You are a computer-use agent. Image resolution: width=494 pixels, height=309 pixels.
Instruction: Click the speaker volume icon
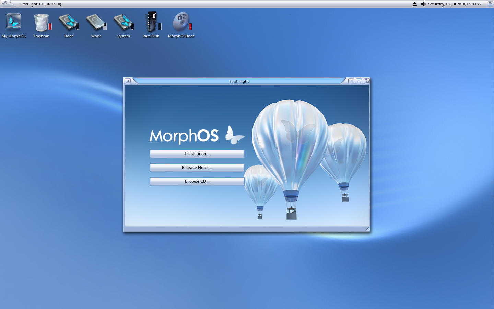pos(423,4)
